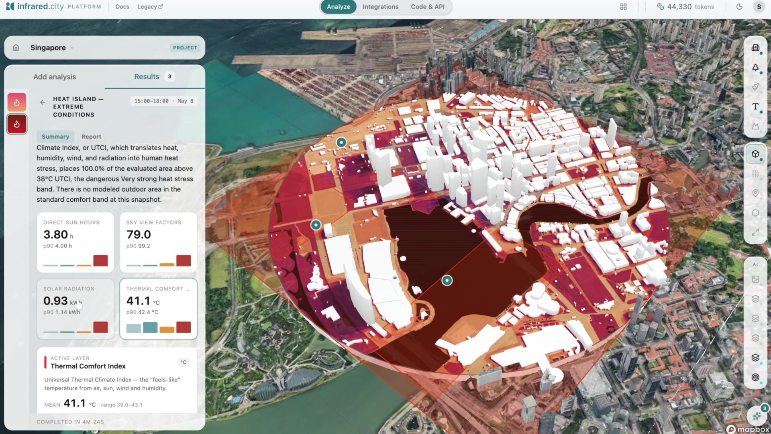Click the "44,330 tokens" counter text
This screenshot has width=771, height=434.
pos(690,6)
